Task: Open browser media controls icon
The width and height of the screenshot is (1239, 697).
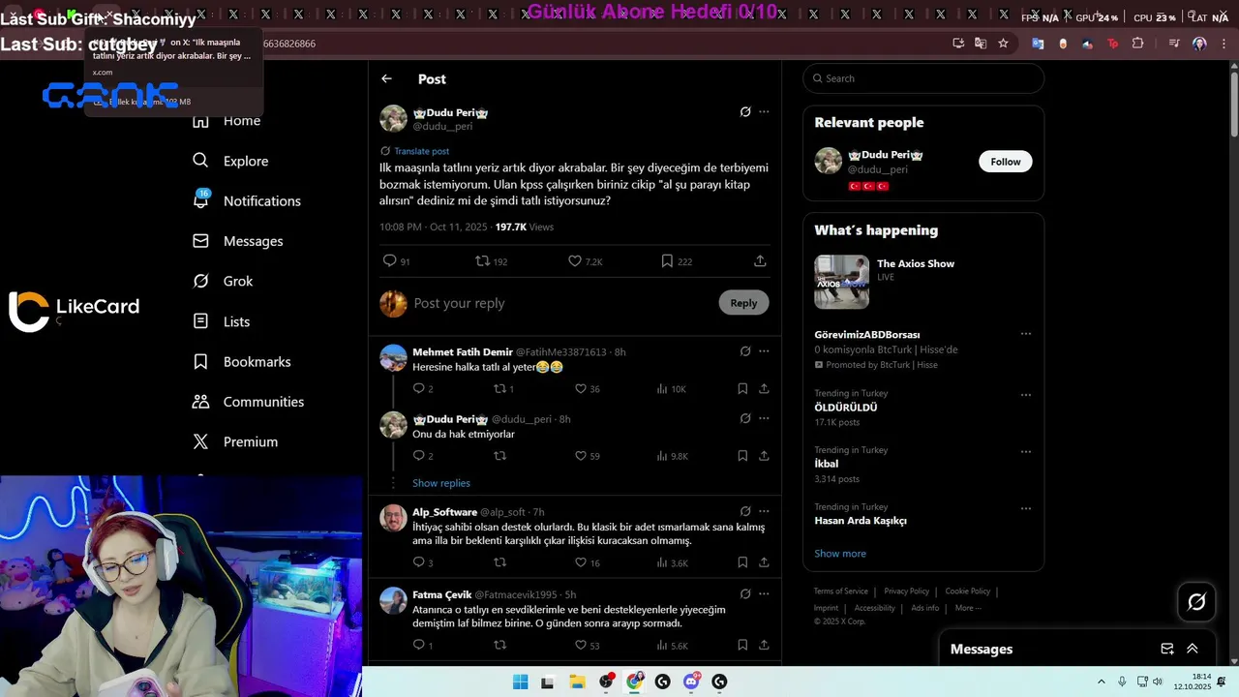Action: tap(1174, 44)
